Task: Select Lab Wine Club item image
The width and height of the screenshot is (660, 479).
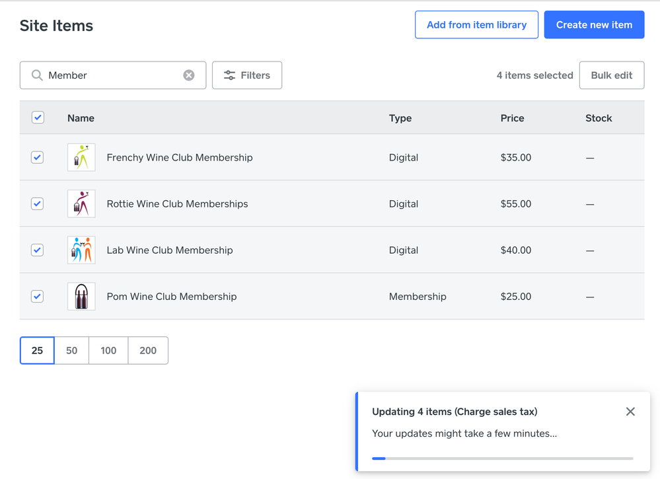Action: pos(81,250)
